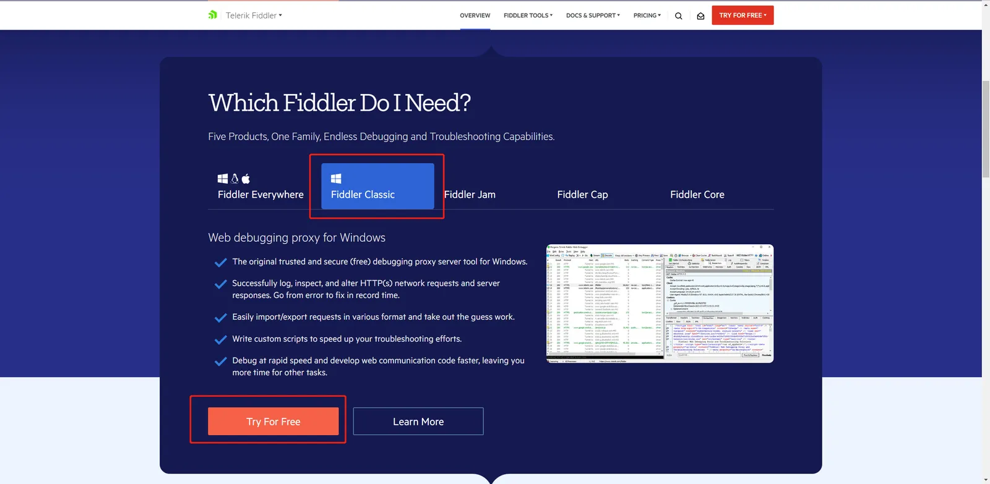The image size is (990, 484).
Task: Click the page vertical scrollbar thumb
Action: click(x=986, y=129)
